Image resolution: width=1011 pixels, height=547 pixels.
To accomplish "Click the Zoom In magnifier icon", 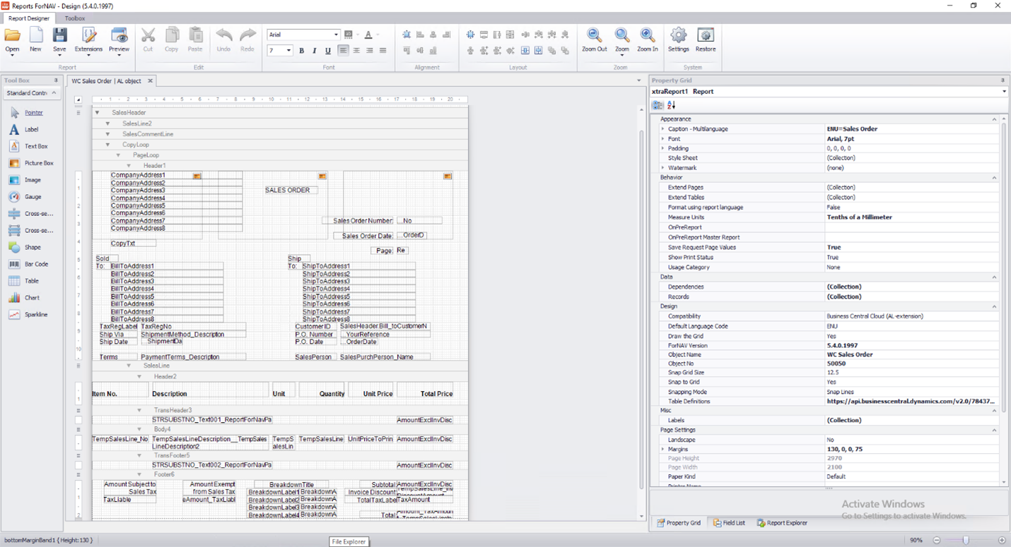I will tap(645, 40).
